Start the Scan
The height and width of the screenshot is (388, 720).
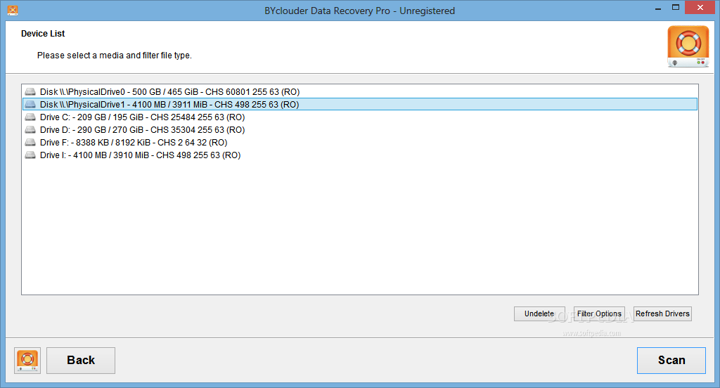671,361
